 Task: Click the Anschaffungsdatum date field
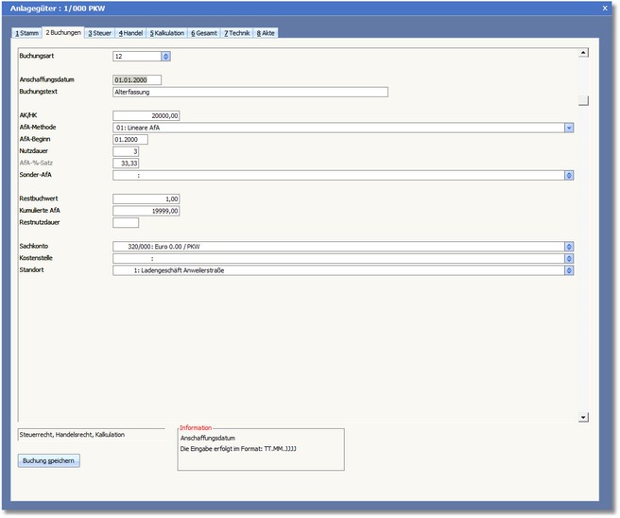pyautogui.click(x=137, y=80)
